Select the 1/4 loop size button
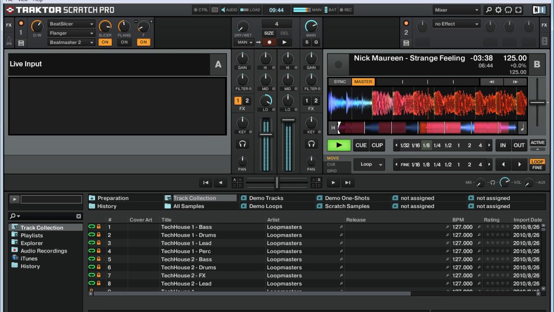554x312 pixels. 437,145
